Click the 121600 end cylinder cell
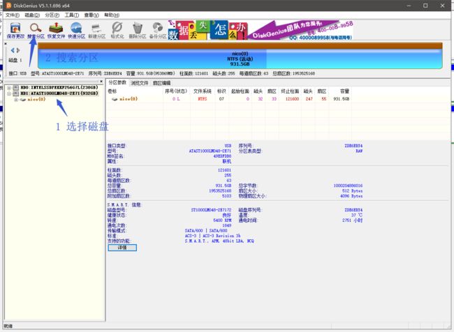The image size is (454, 332). pos(292,99)
